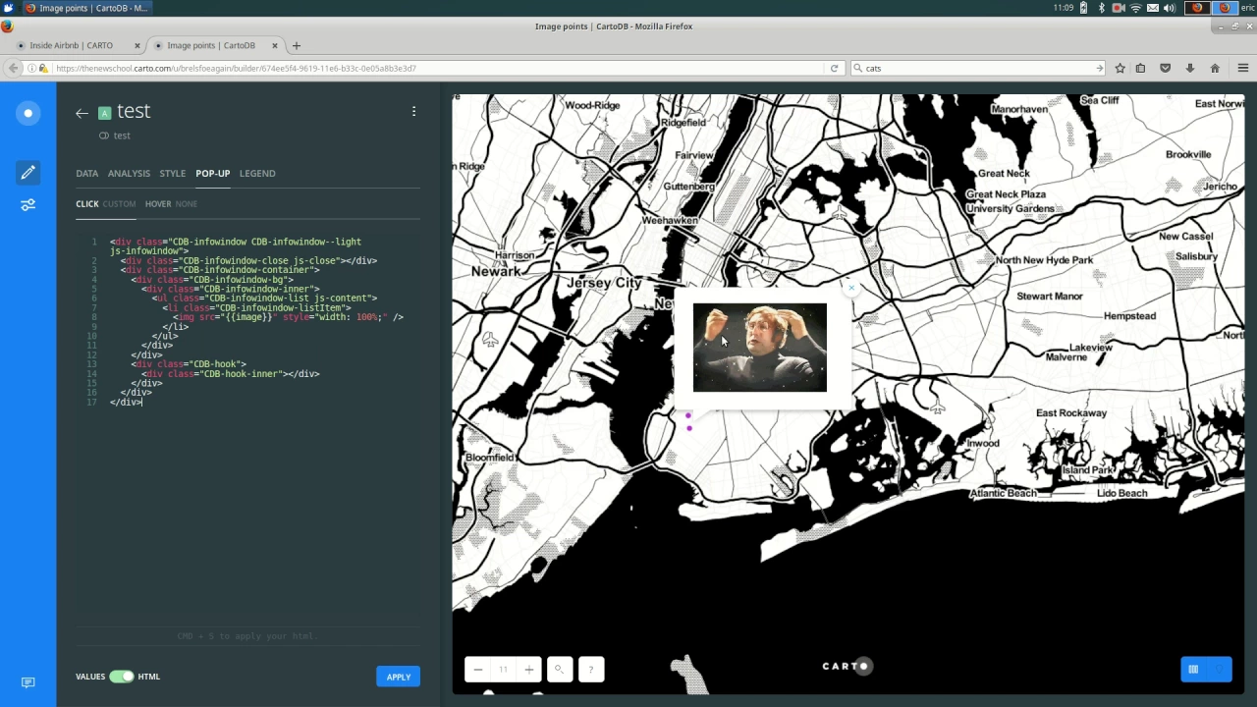Click the Newark label on the map
Image resolution: width=1257 pixels, height=707 pixels.
(x=496, y=271)
